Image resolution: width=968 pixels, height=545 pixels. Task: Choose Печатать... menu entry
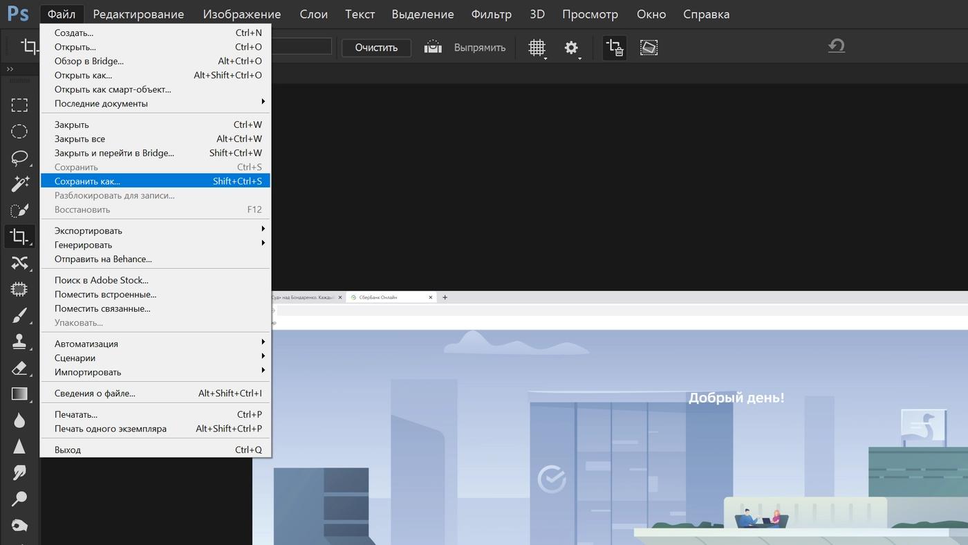[156, 414]
